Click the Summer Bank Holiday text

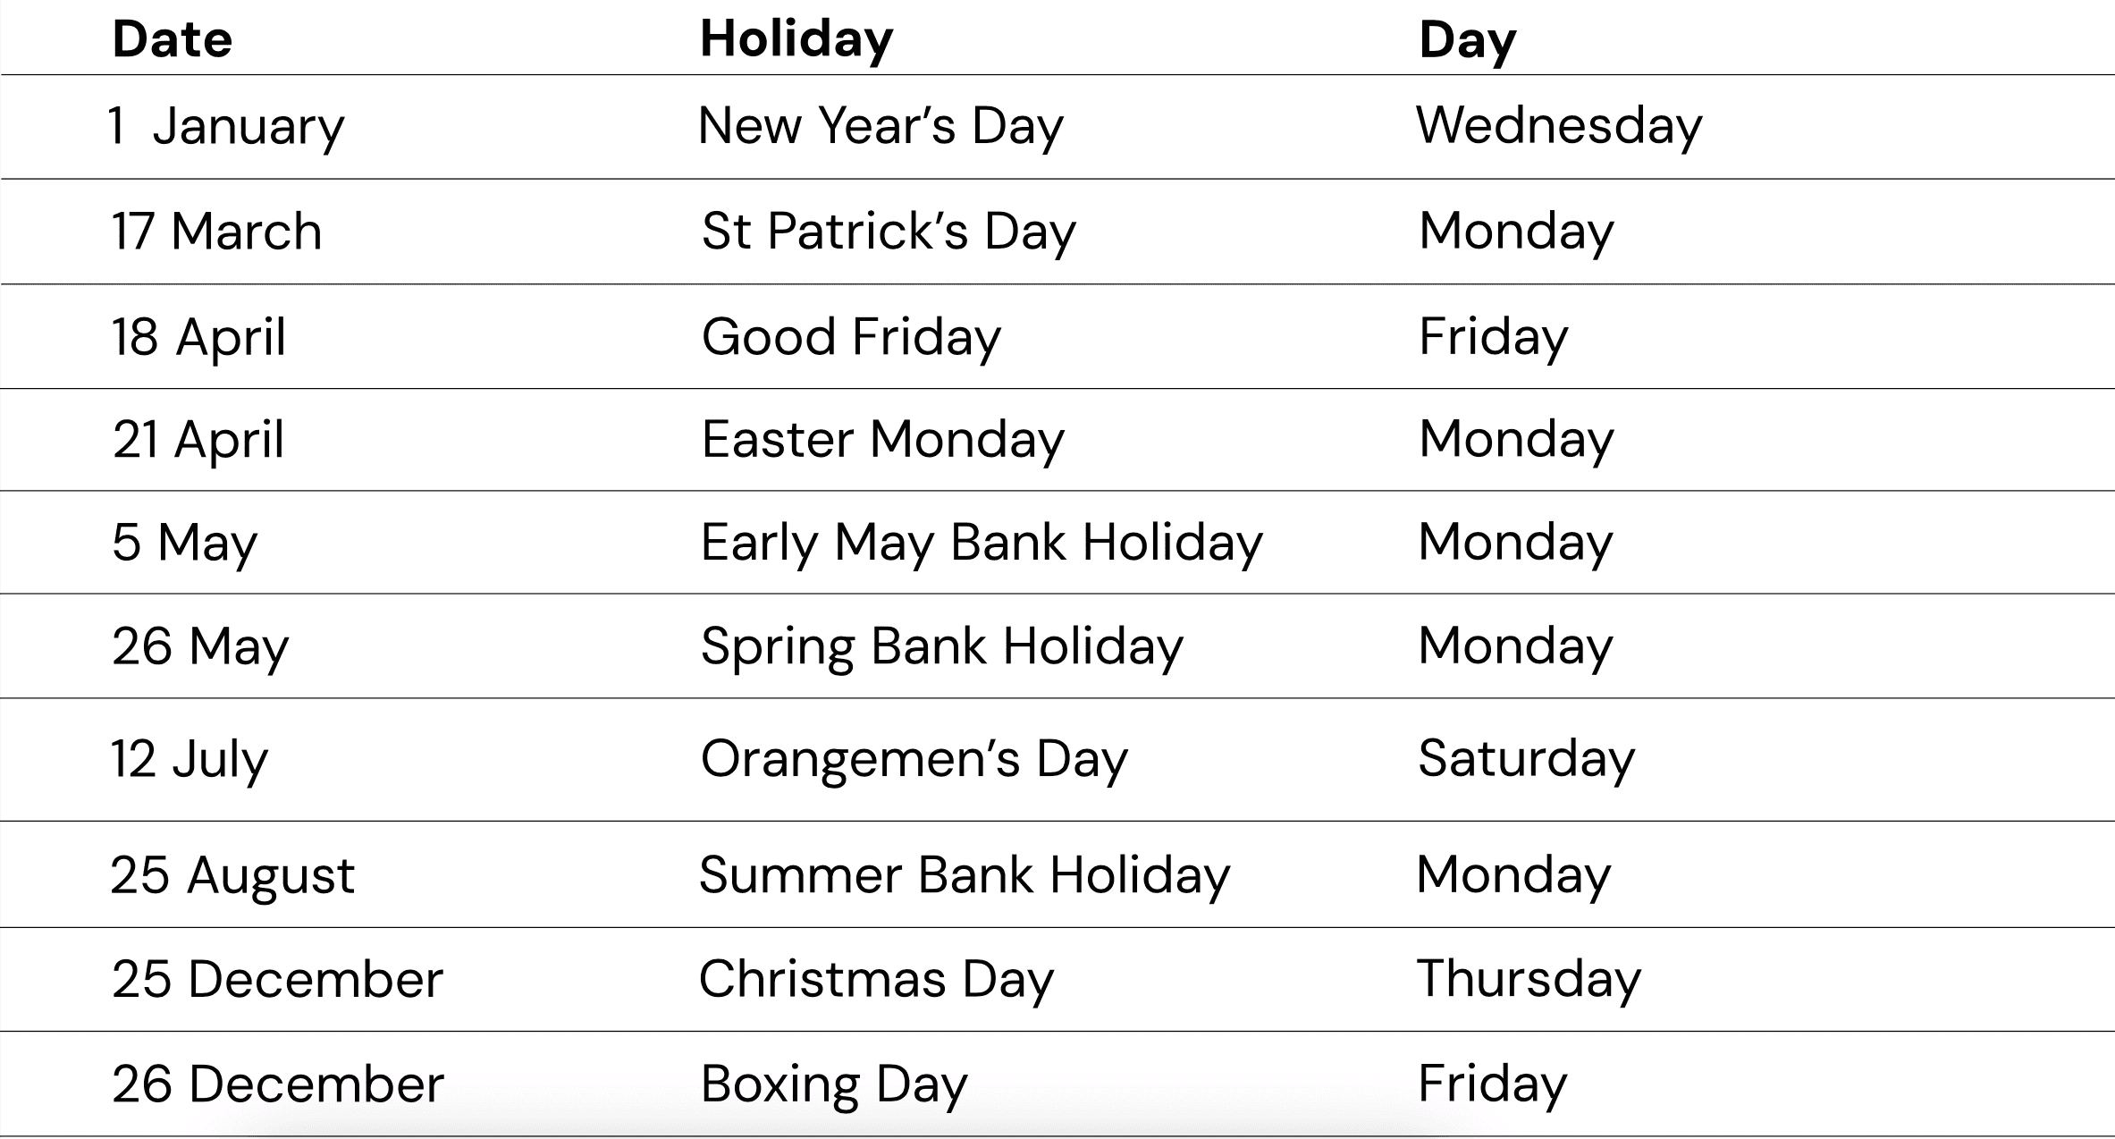tap(965, 874)
